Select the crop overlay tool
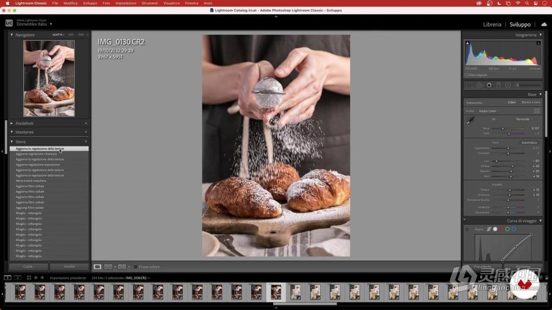 pos(469,85)
